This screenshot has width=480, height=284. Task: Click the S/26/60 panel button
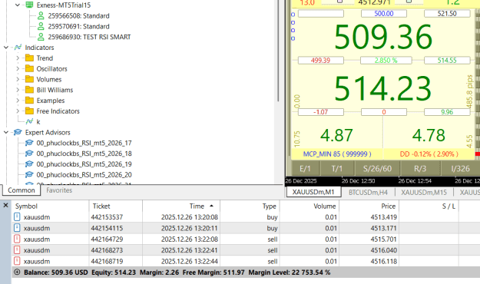377,169
